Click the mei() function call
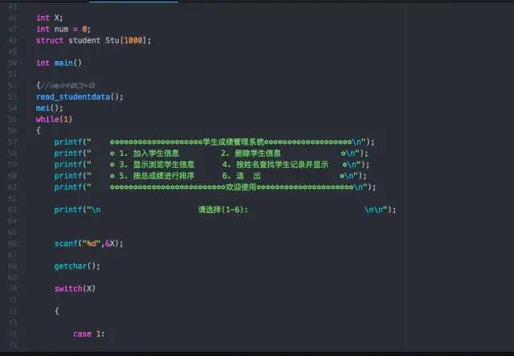The height and width of the screenshot is (356, 514). 50,108
